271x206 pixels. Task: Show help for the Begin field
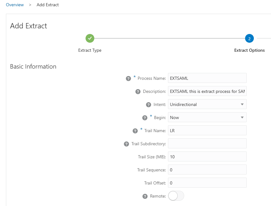[x=145, y=118]
